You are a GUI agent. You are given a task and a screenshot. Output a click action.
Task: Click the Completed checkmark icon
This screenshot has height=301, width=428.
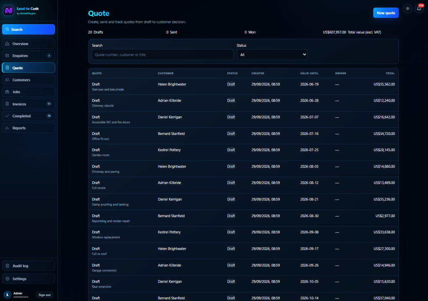pyautogui.click(x=8, y=116)
